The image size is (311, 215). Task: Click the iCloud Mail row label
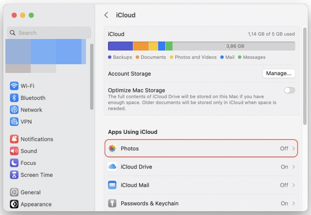[x=135, y=185]
